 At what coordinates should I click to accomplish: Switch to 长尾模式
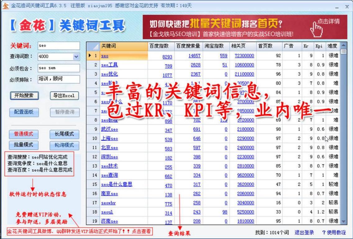click(x=64, y=134)
